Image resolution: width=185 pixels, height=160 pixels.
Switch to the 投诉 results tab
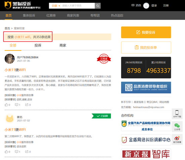click(x=38, y=45)
